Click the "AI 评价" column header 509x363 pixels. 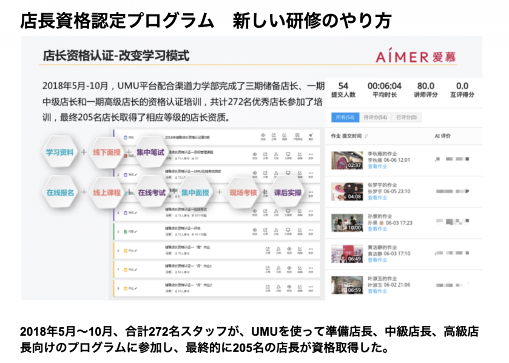pyautogui.click(x=442, y=136)
